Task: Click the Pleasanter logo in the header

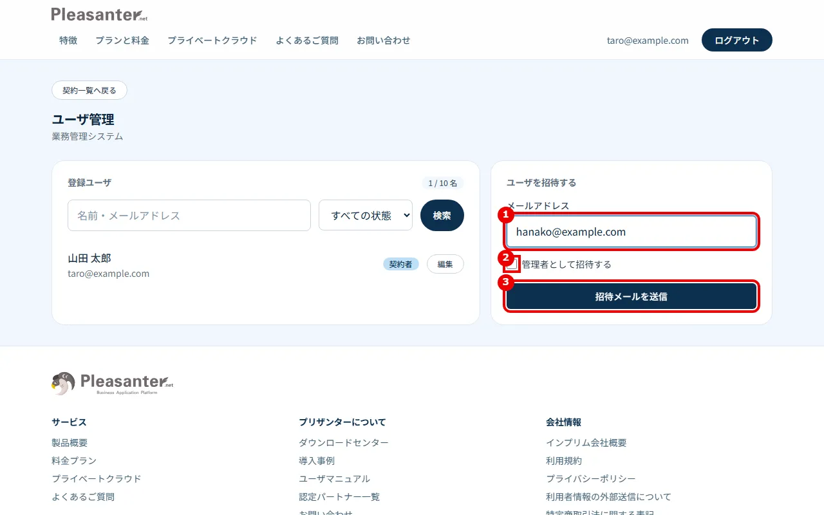Action: (x=99, y=14)
